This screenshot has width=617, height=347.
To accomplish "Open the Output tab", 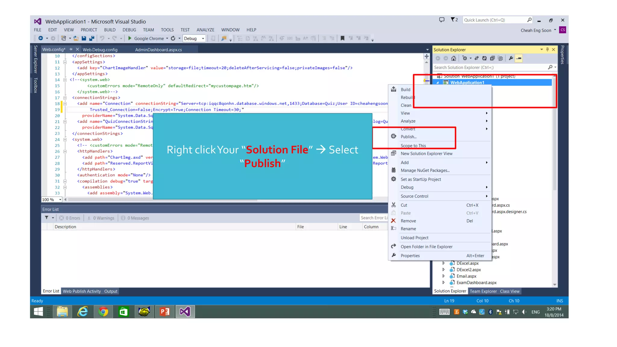I will (x=111, y=291).
